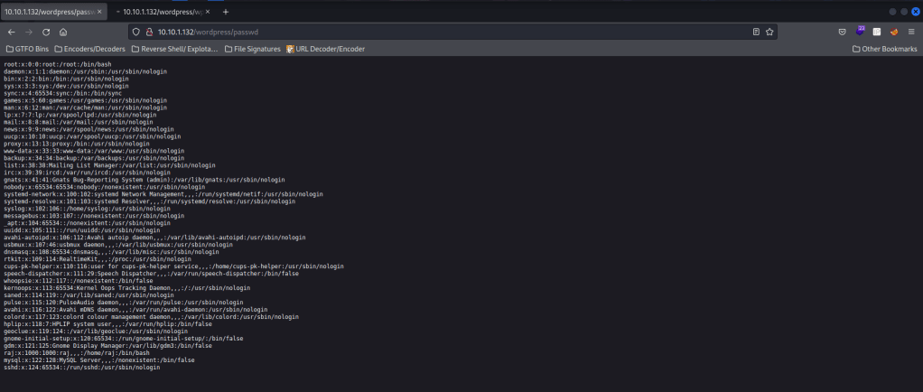Click the forward navigation arrow
Screen dimensions: 923x392
pos(29,31)
